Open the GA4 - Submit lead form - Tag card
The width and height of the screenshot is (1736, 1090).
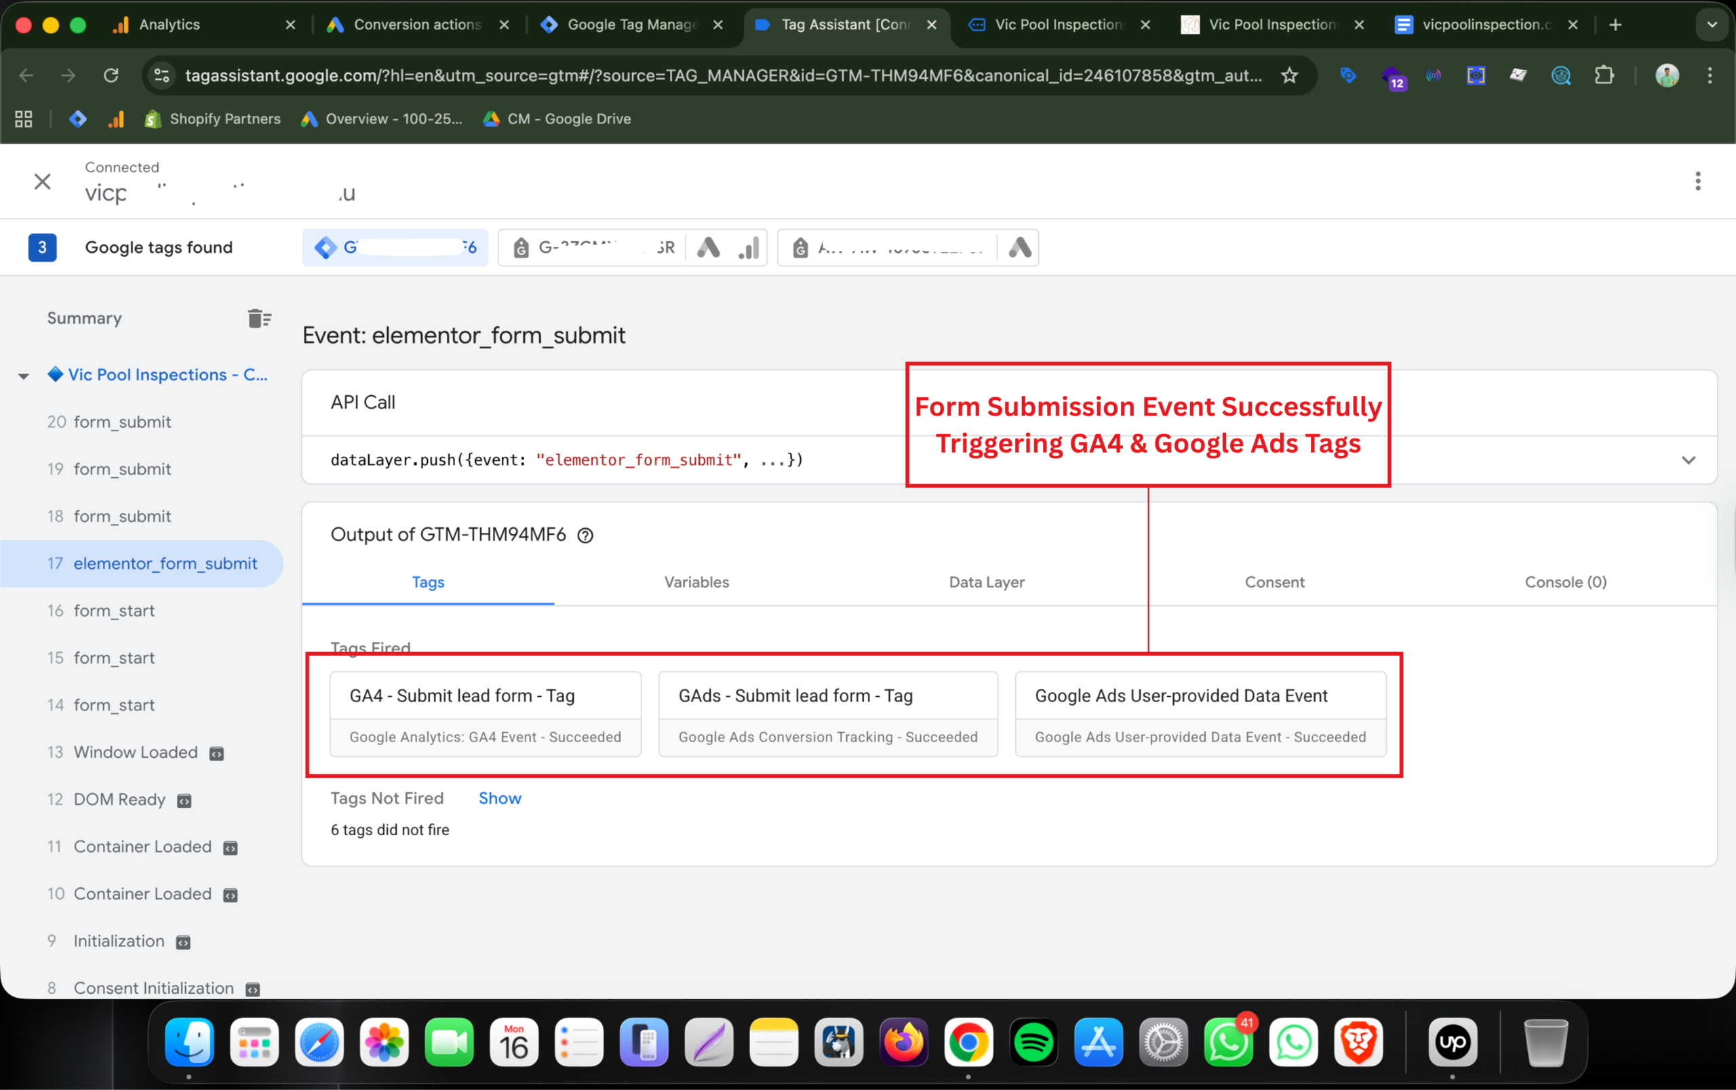tap(485, 713)
